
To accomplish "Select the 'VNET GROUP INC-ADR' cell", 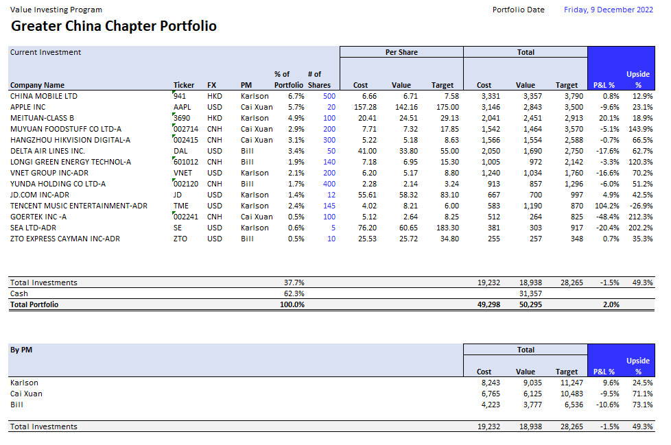I will click(x=49, y=173).
